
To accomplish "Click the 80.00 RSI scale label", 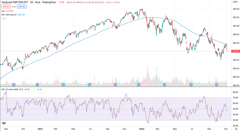I will tap(236, 92).
